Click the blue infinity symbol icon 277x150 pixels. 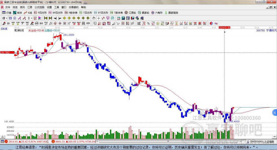pyautogui.click(x=216, y=23)
